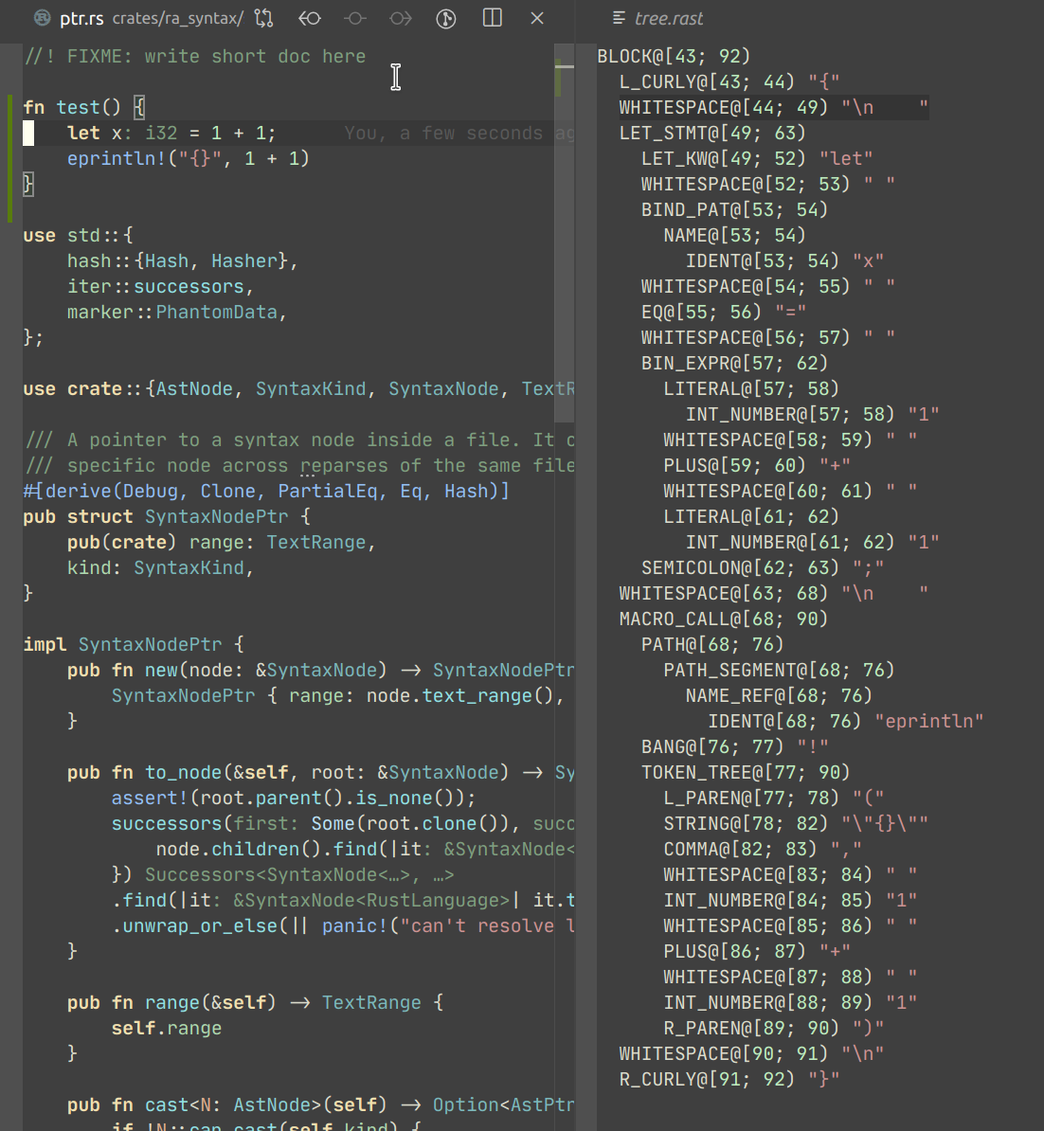Select LET_STMT@[49; 63) row
The image size is (1044, 1131).
pyautogui.click(x=712, y=134)
